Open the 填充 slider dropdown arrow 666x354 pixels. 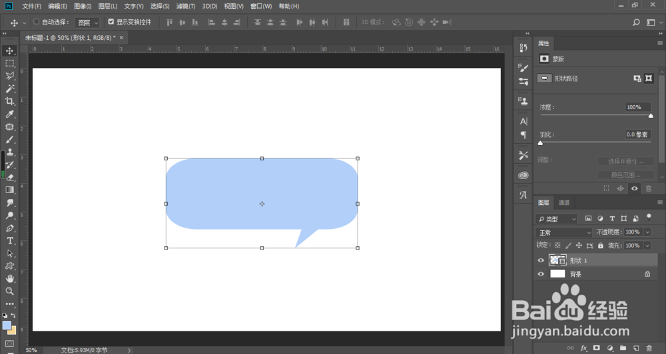[x=647, y=246]
